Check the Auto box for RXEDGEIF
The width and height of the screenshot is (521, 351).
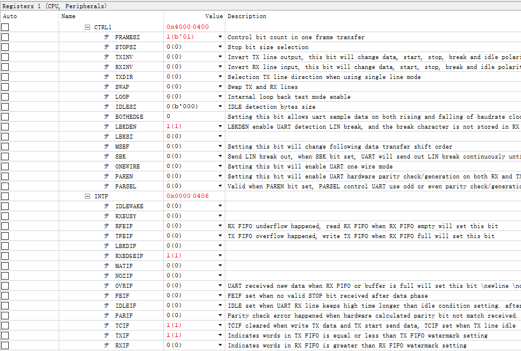coord(5,256)
